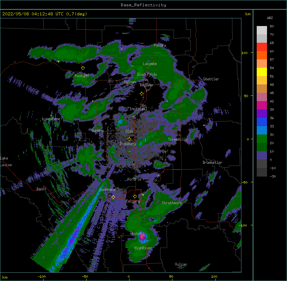
Task: Choose the light gray swatch atop the legend
Action: click(262, 30)
